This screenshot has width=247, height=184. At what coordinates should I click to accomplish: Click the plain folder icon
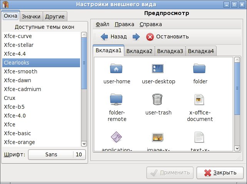click(199, 68)
